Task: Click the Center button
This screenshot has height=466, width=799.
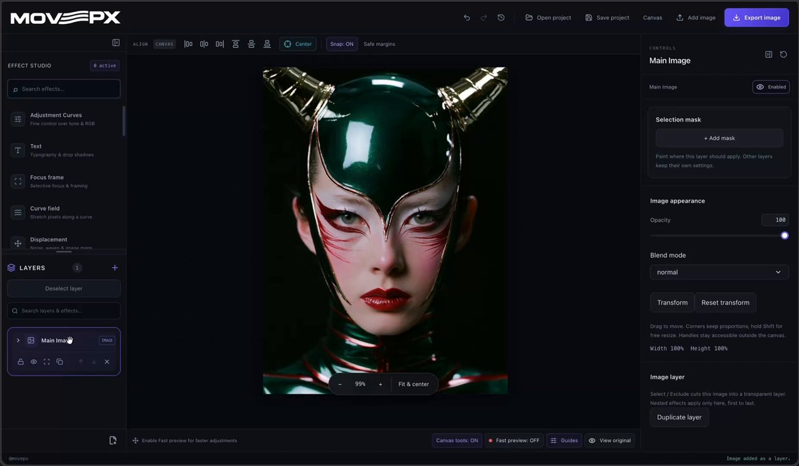Action: point(298,44)
